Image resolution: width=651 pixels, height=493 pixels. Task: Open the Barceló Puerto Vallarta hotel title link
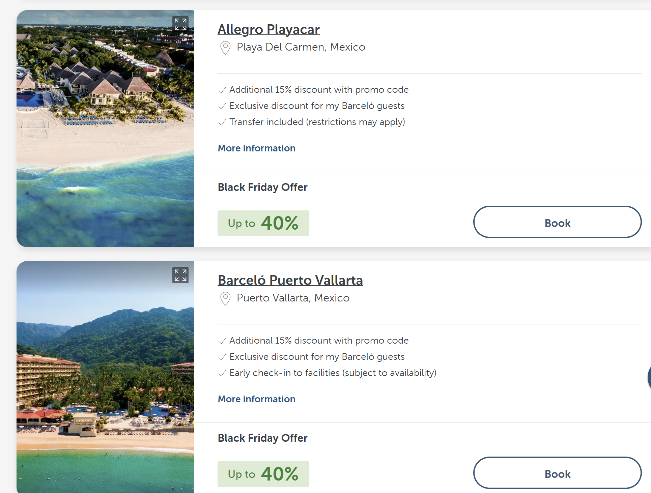coord(290,281)
